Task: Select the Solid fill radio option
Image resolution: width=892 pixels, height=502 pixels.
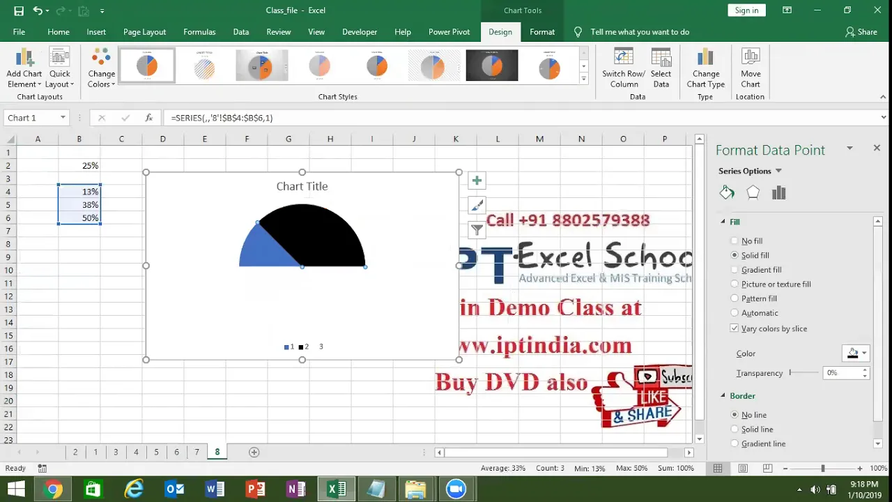Action: (735, 255)
